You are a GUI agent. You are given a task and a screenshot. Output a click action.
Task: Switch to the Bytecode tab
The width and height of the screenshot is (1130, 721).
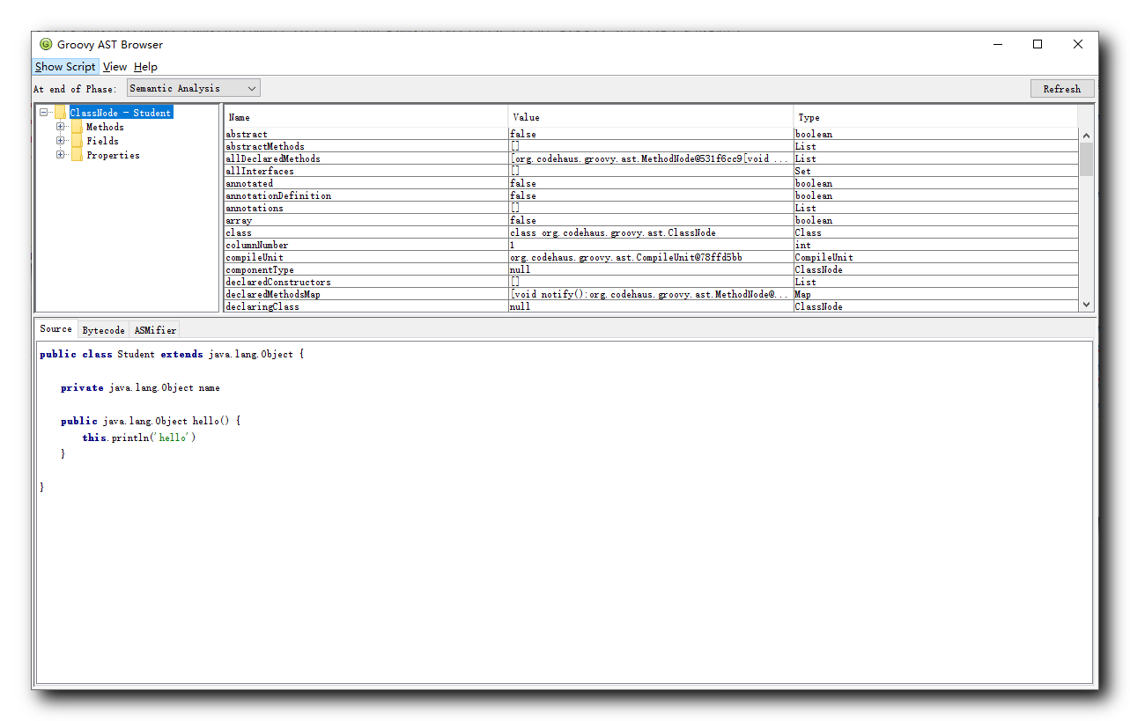click(103, 330)
